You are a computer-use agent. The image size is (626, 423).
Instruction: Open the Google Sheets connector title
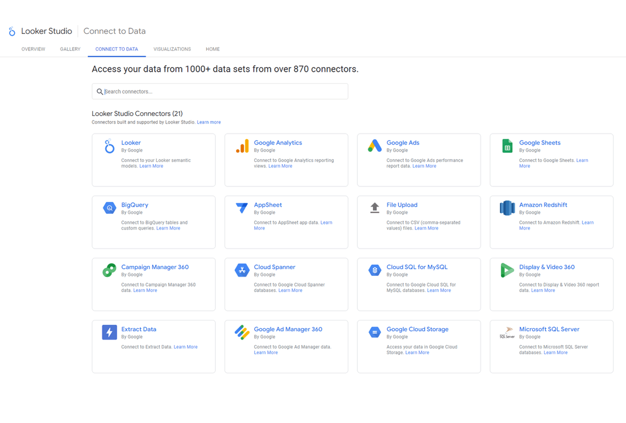[x=540, y=142]
